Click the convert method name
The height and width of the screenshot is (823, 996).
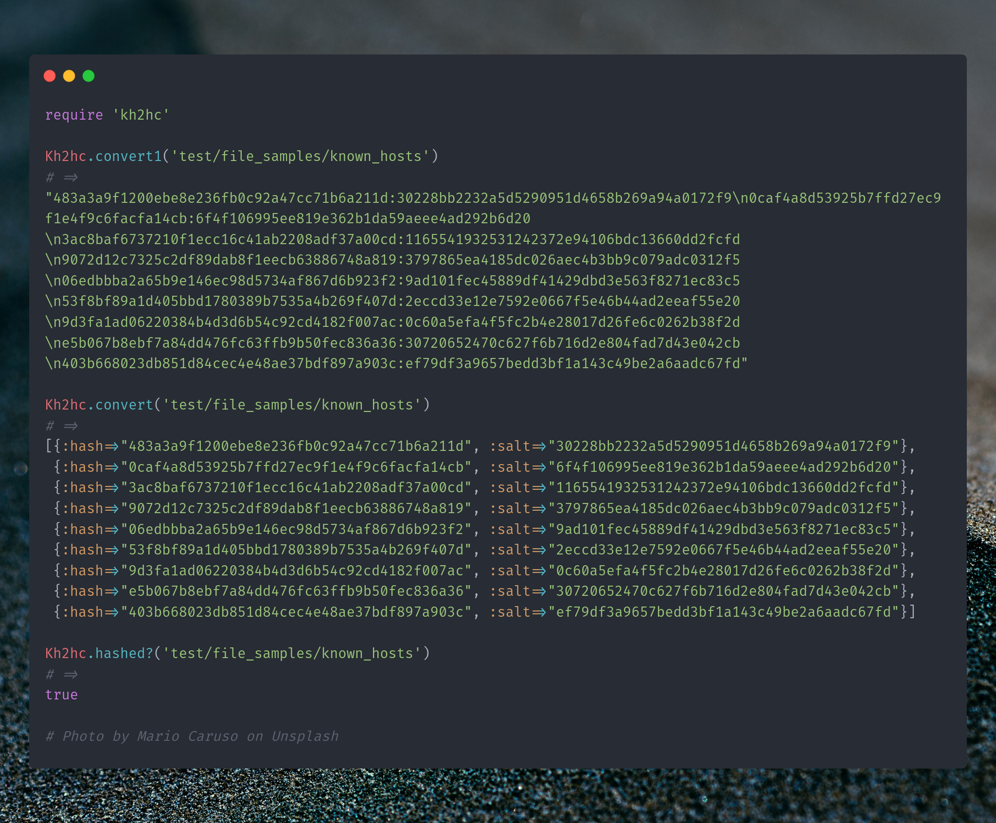(124, 405)
